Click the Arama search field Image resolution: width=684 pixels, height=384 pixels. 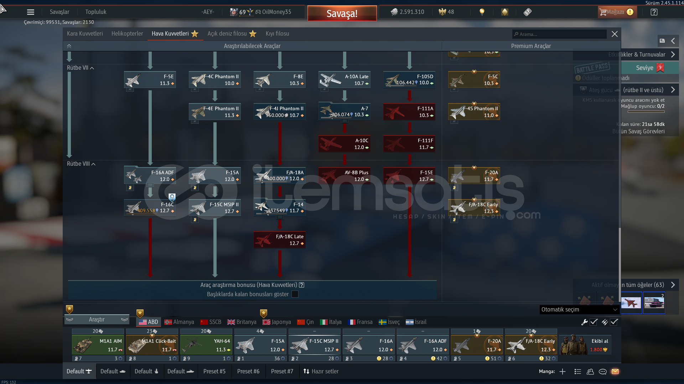pos(559,34)
